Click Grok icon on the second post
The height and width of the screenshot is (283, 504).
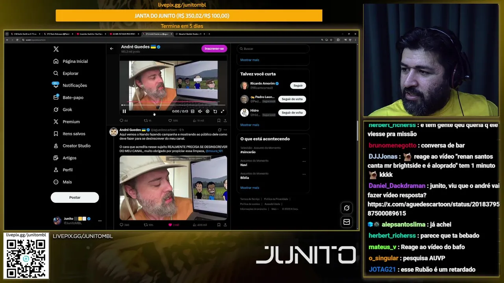coord(219,130)
